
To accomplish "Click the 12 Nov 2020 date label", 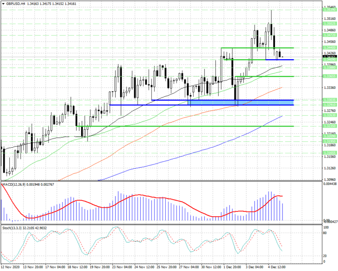I will tap(10, 267).
